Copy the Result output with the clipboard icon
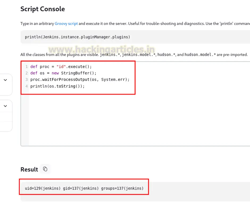Image resolution: width=250 pixels, height=209 pixels. click(45, 169)
